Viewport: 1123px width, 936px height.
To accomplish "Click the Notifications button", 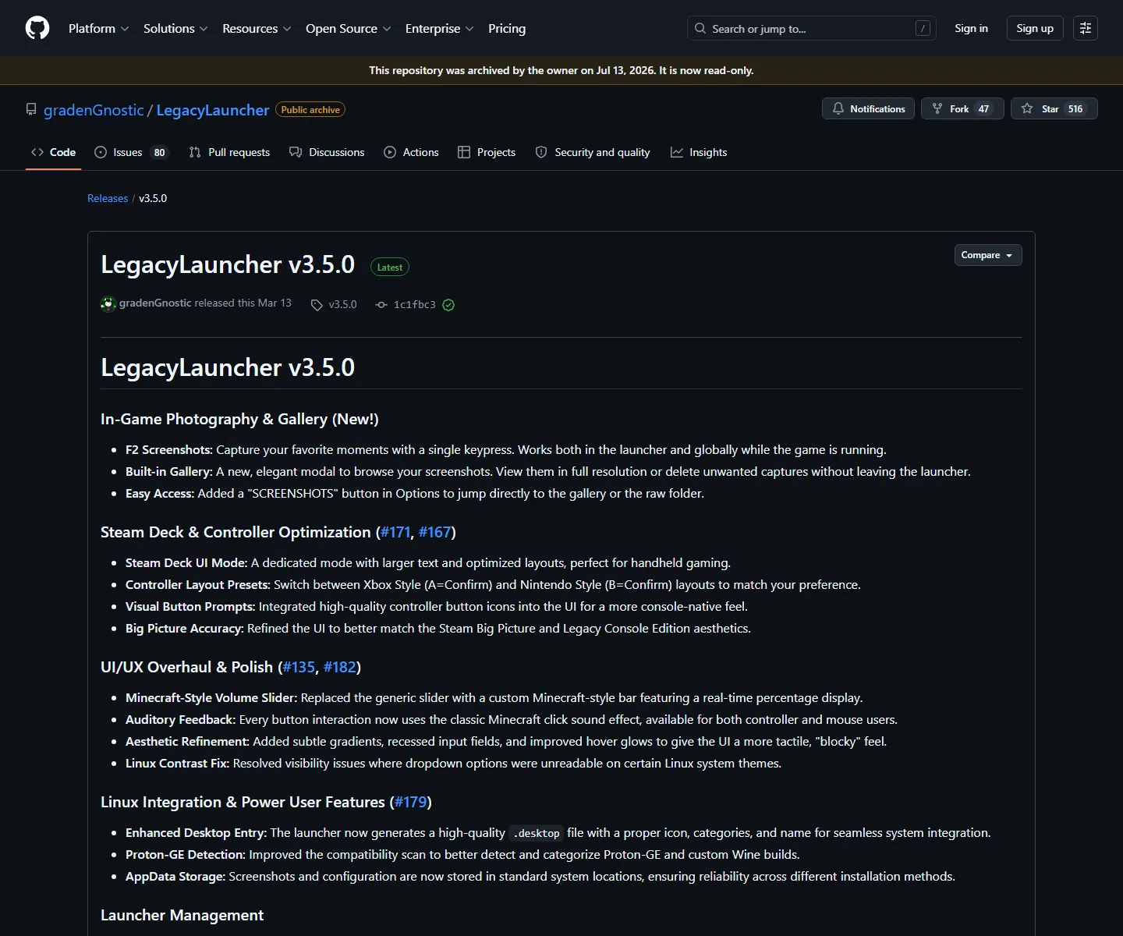I will point(868,108).
